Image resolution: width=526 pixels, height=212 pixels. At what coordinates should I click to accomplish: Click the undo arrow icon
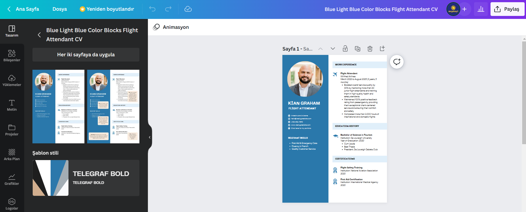(x=152, y=9)
